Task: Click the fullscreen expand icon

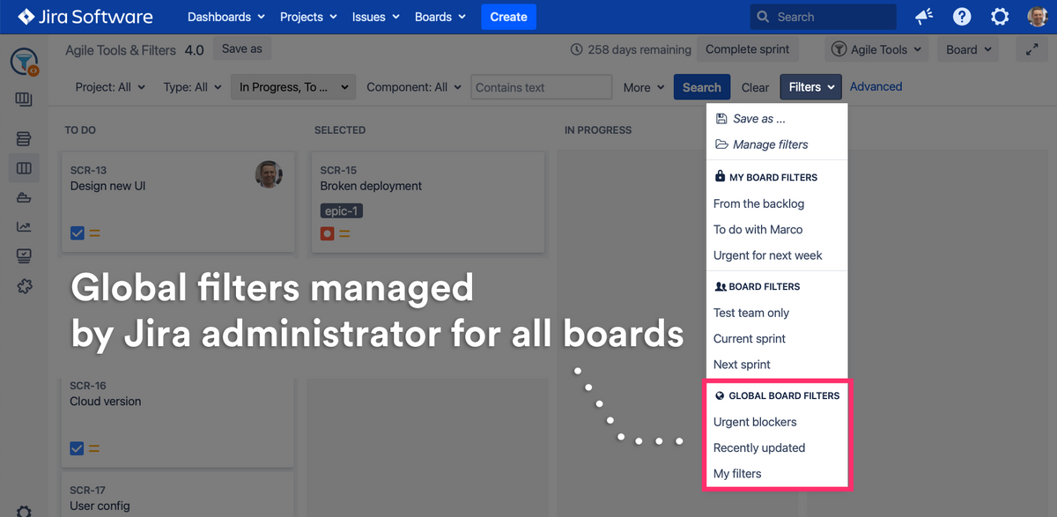Action: tap(1032, 50)
